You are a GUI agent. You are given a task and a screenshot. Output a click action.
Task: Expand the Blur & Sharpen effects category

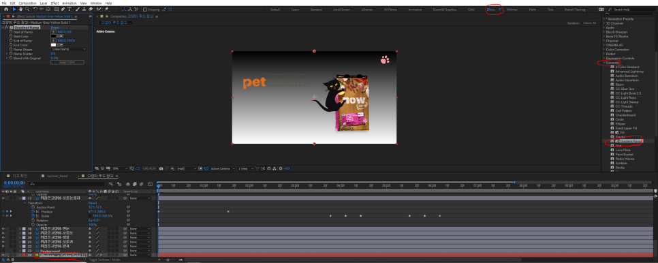pos(605,32)
